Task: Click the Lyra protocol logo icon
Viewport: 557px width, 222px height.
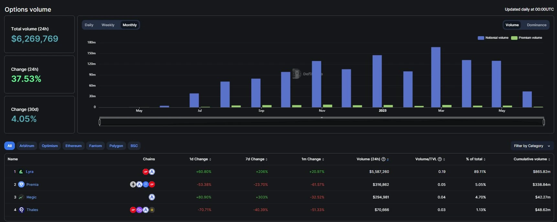Action: [x=21, y=172]
